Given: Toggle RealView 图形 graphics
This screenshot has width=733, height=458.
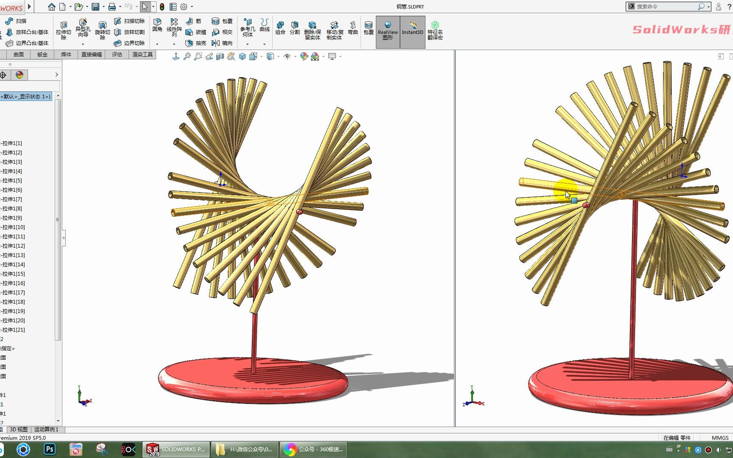Looking at the screenshot, I should [388, 32].
